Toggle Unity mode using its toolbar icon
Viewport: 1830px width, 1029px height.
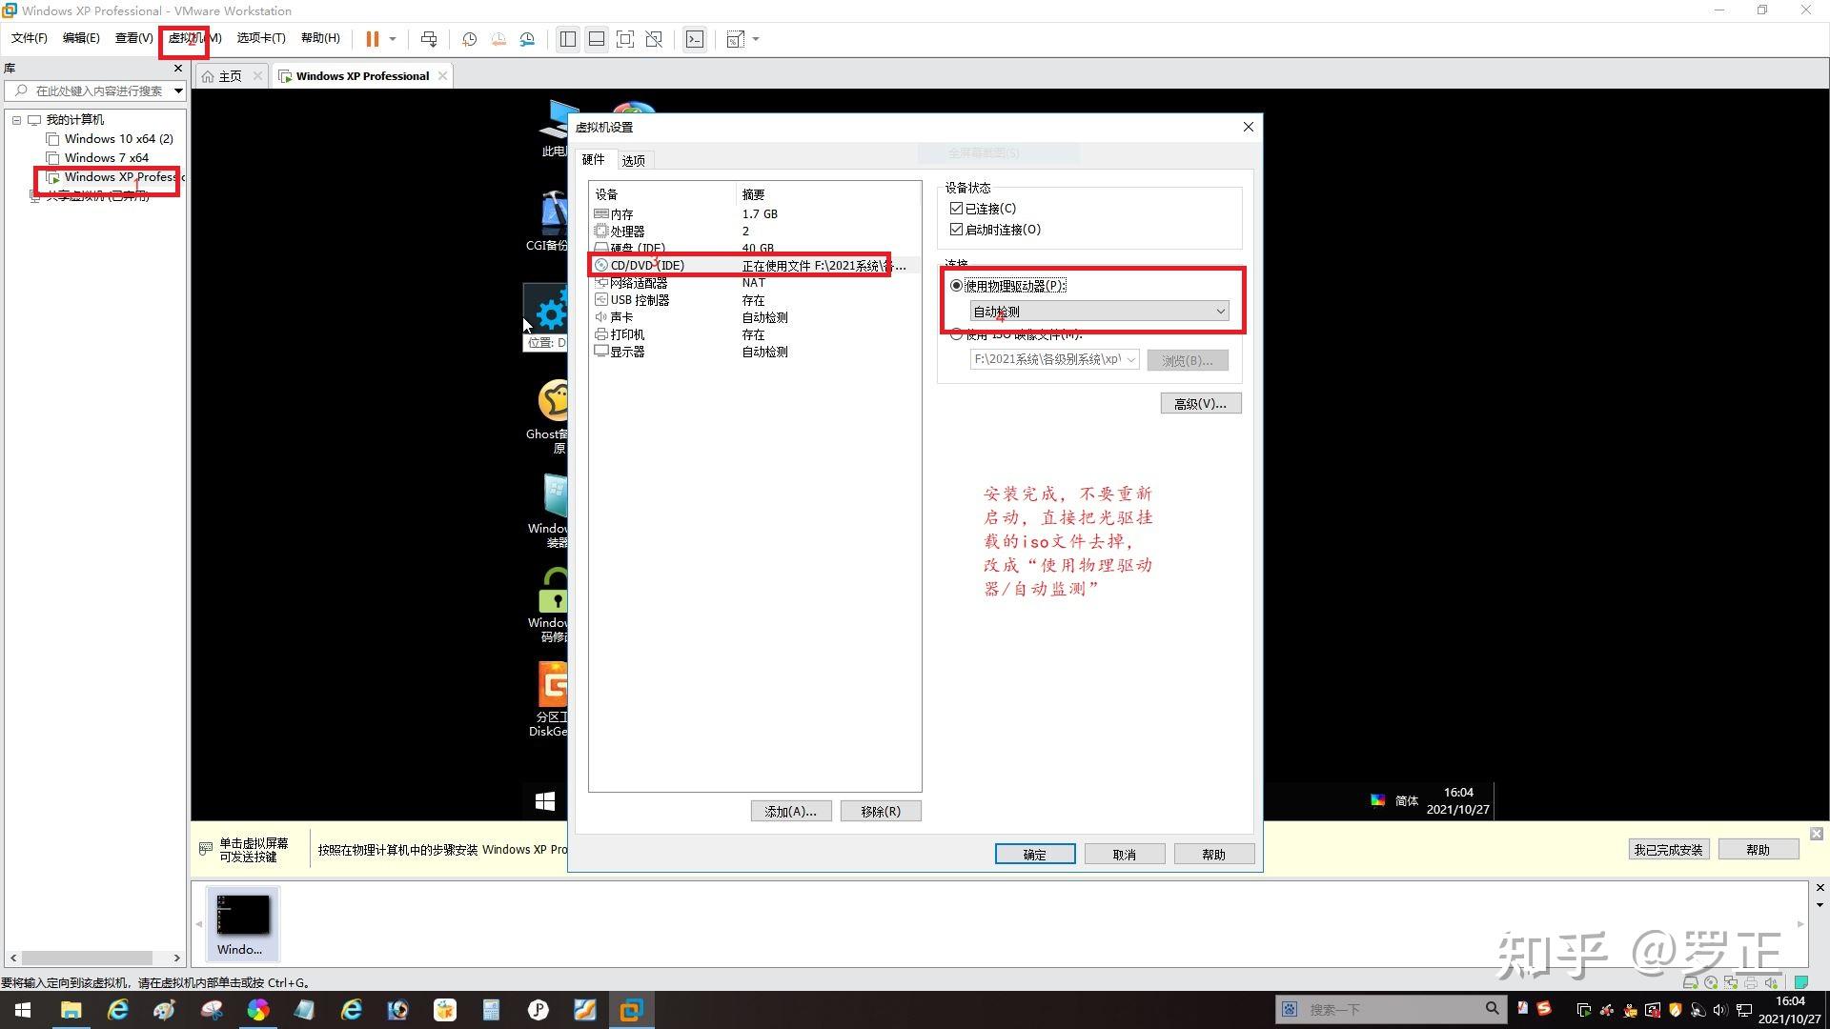[654, 39]
